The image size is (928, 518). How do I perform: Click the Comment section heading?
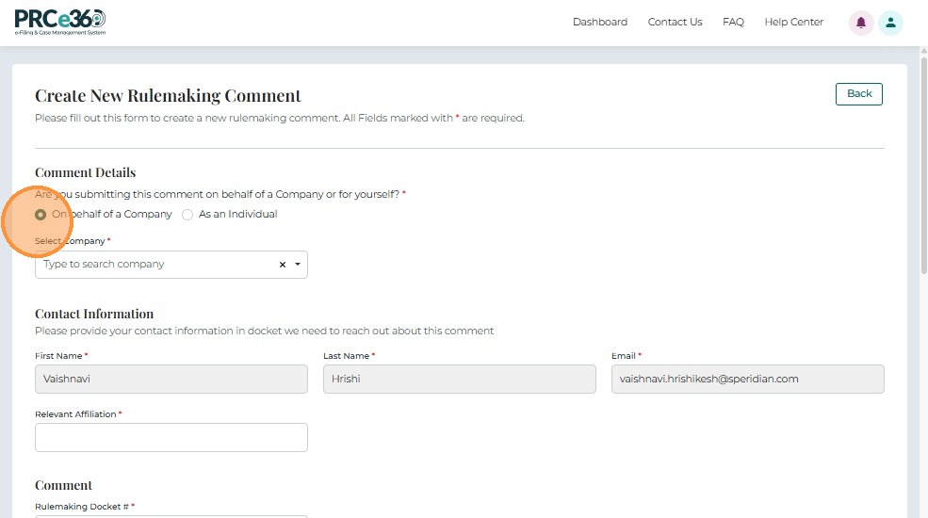[x=63, y=485]
